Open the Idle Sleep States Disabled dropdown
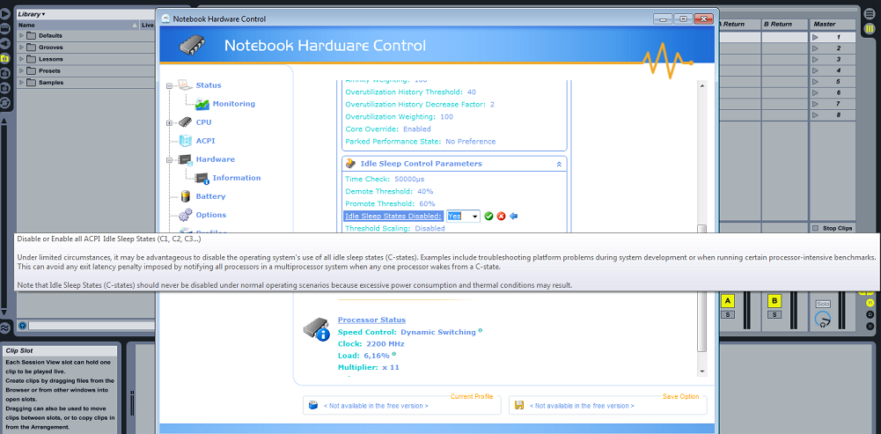 [x=474, y=217]
